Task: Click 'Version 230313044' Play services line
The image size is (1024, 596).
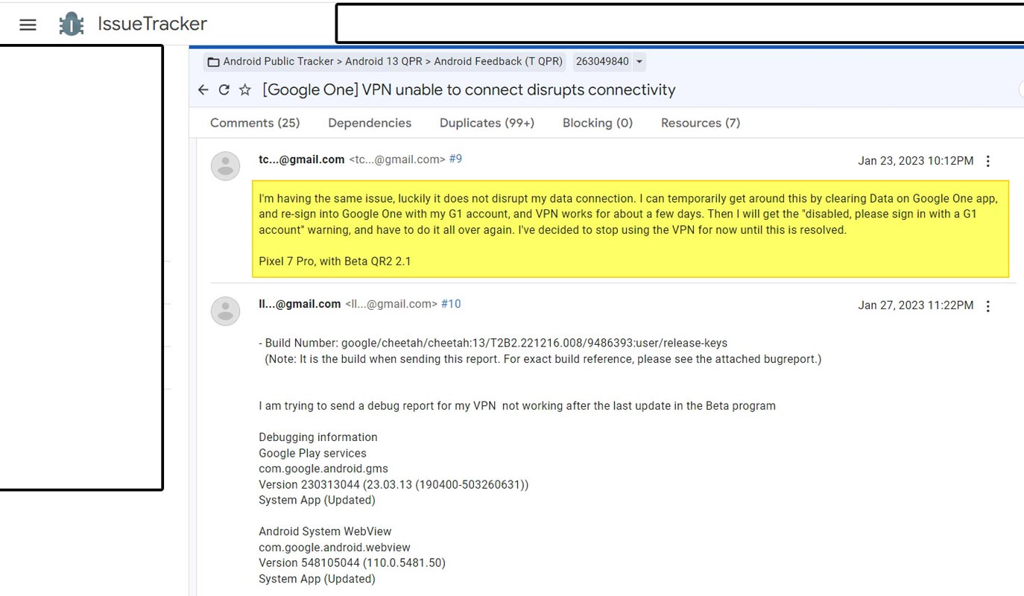Action: pyautogui.click(x=394, y=484)
